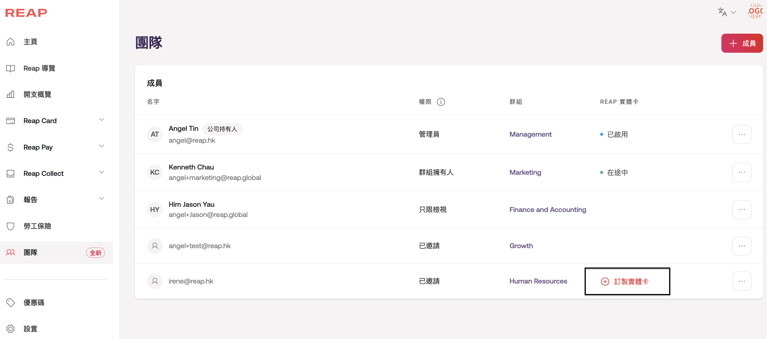This screenshot has height=339, width=767.
Task: Click the home icon beside 主頁
Action: tap(10, 42)
